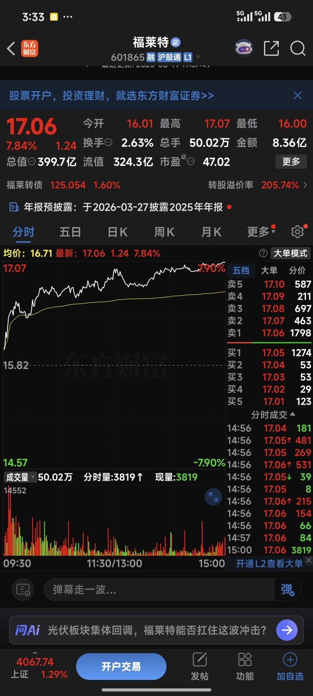Switch to the 月K tab
The image size is (313, 696).
click(x=211, y=232)
